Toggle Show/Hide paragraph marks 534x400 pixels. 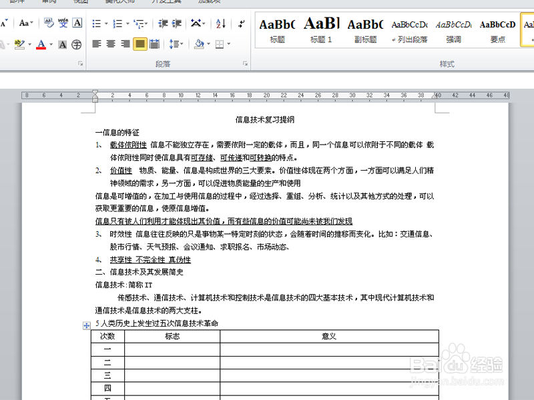pos(241,23)
